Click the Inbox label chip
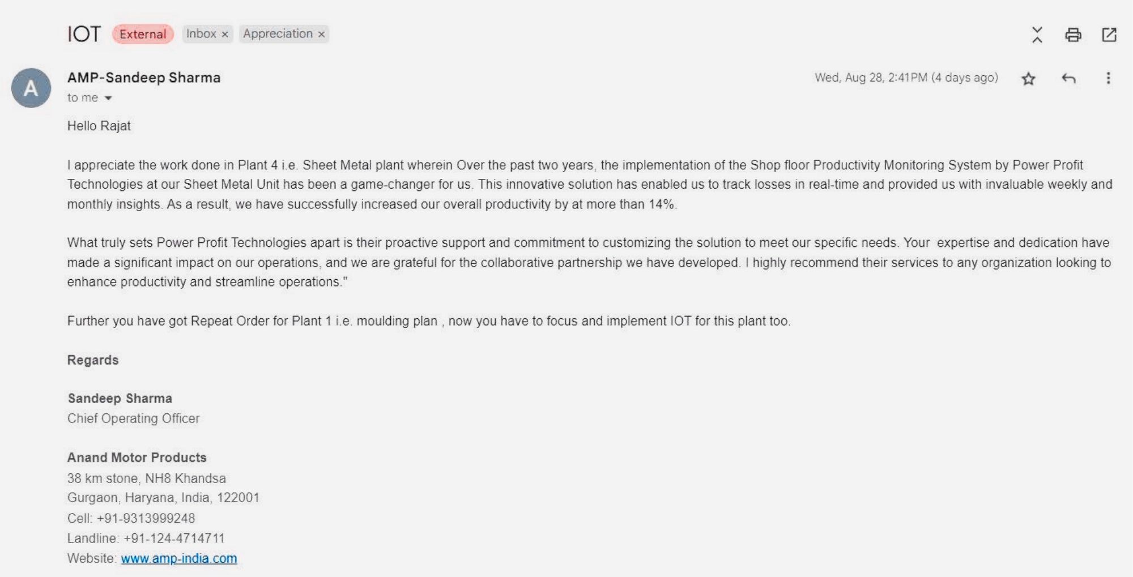 pyautogui.click(x=201, y=34)
